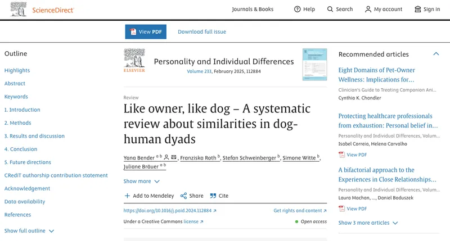Click the Share icon

[x=184, y=196]
